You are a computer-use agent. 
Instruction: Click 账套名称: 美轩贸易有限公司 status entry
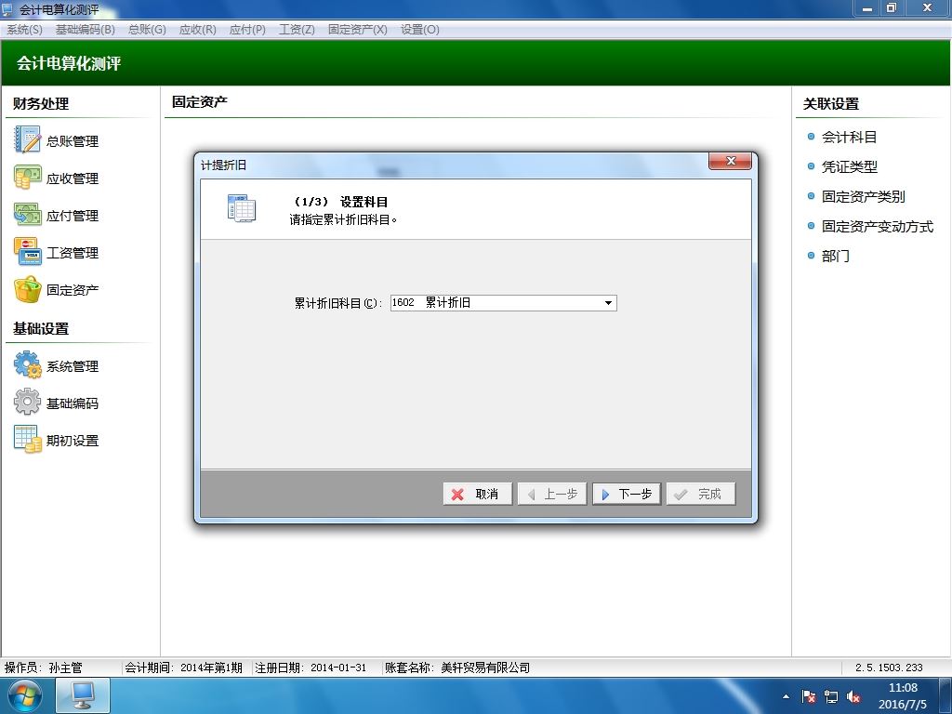point(457,668)
